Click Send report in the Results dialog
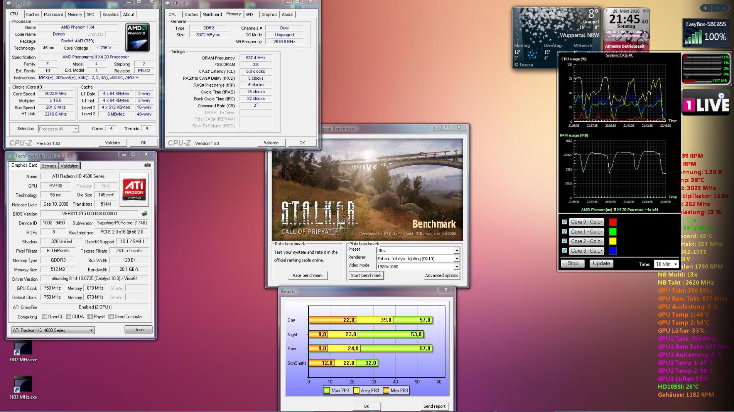 pos(434,406)
